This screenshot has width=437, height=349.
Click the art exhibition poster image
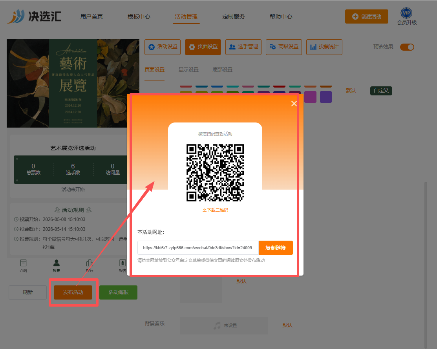coord(73,83)
